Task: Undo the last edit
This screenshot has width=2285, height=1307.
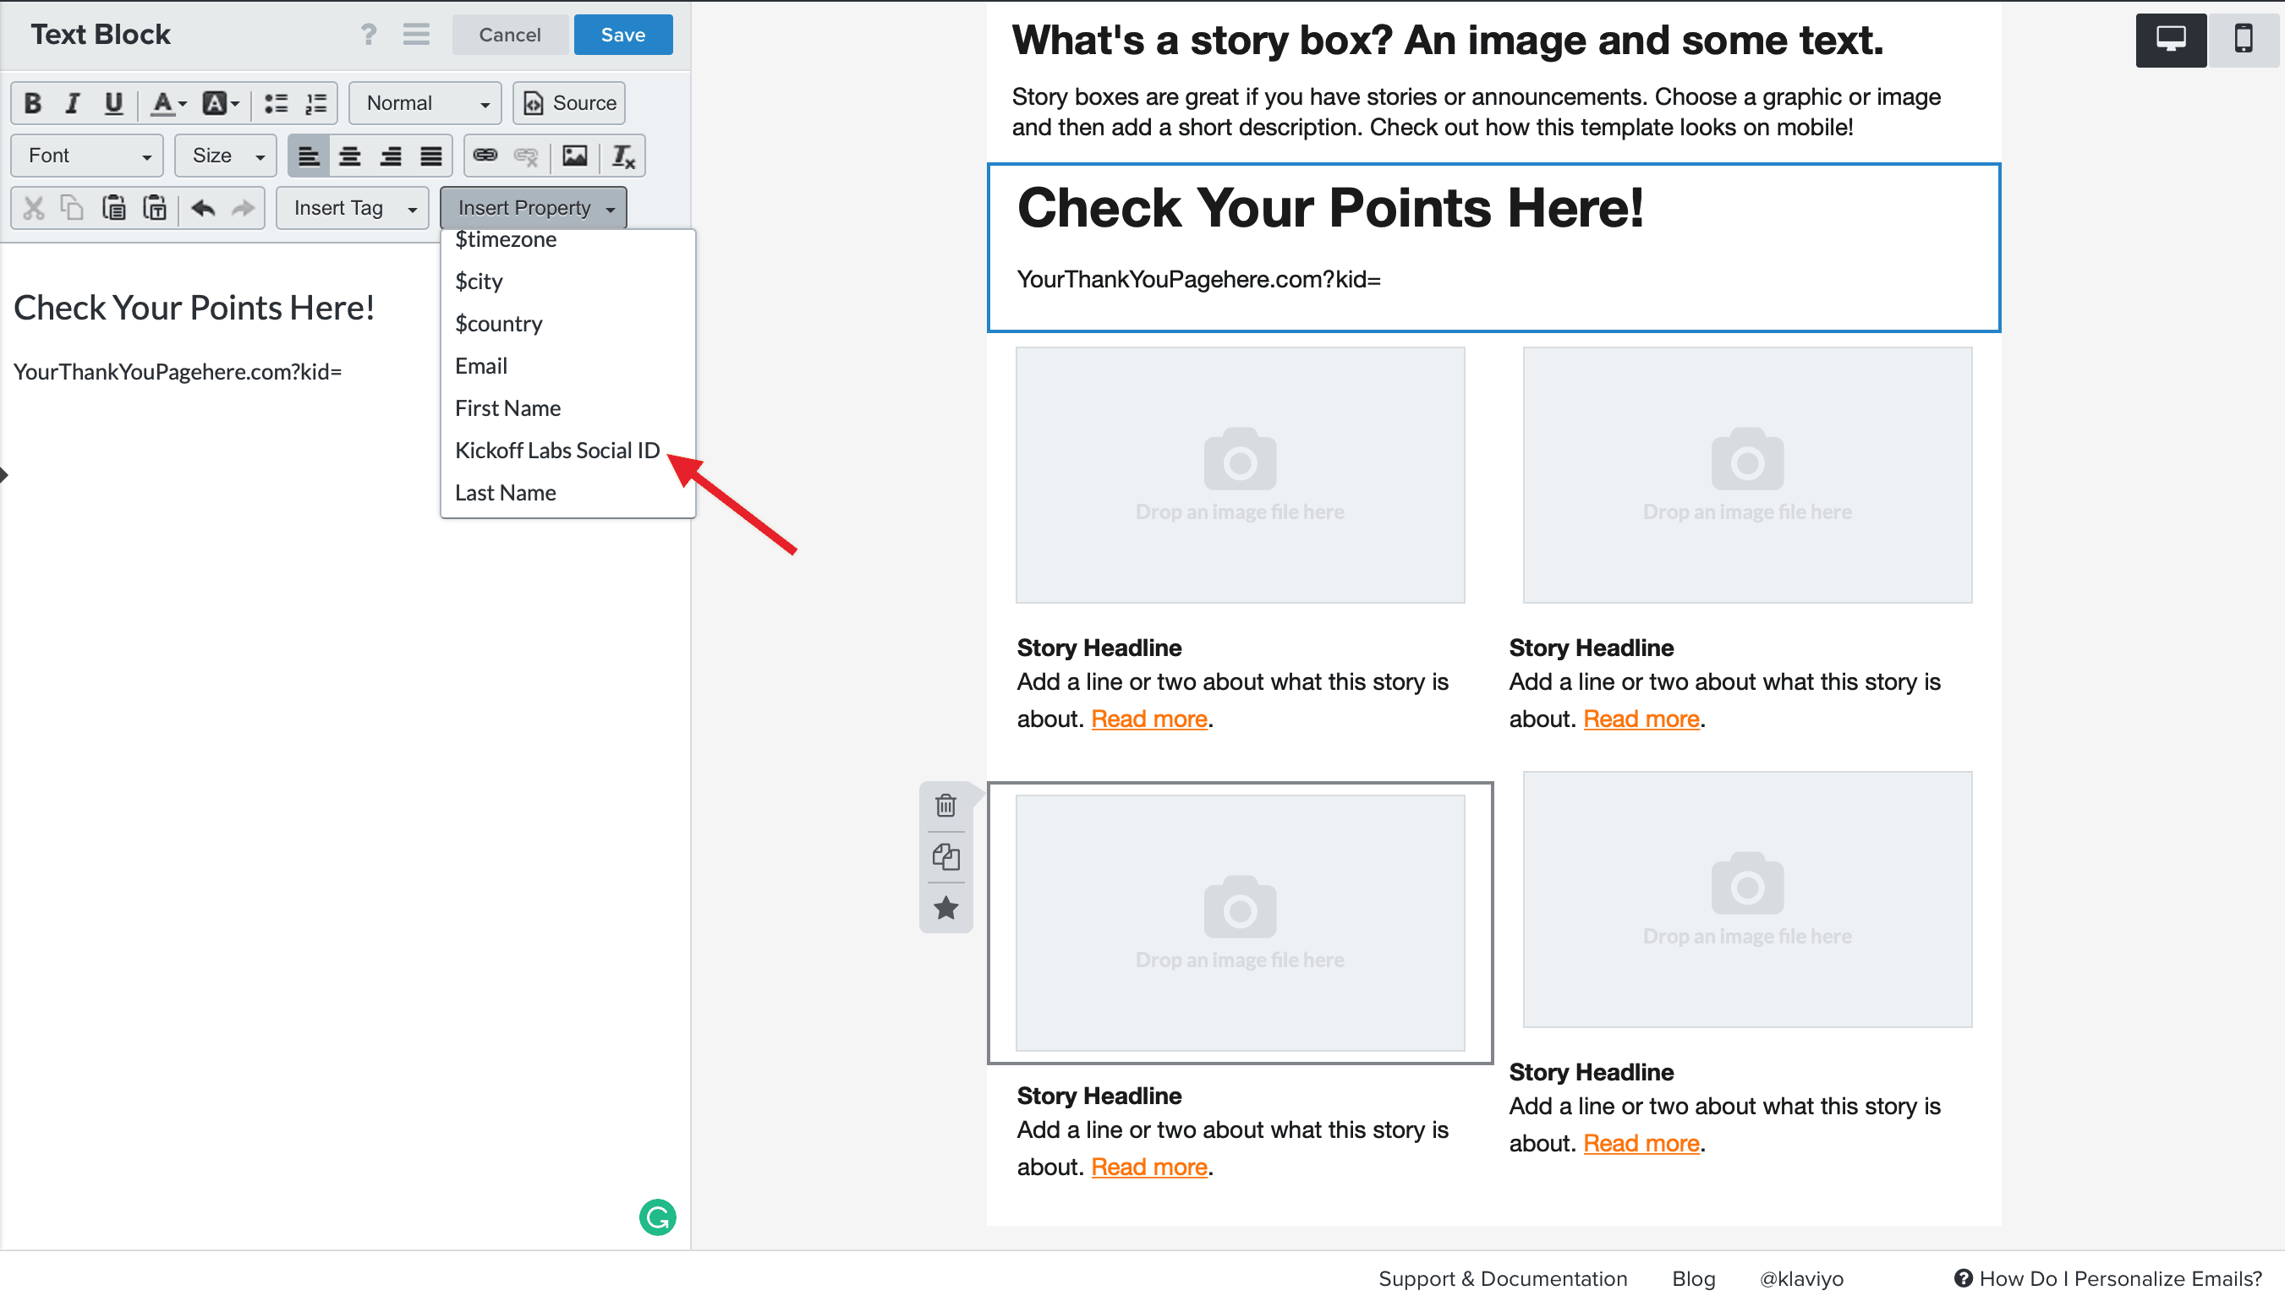Action: (x=203, y=208)
